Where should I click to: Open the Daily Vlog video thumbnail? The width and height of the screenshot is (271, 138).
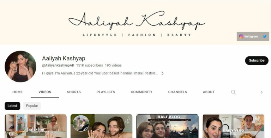tap(233, 126)
